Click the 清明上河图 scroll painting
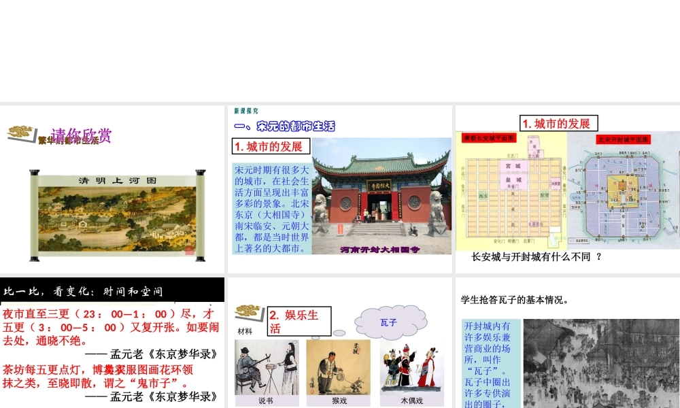680x408 pixels. point(117,216)
